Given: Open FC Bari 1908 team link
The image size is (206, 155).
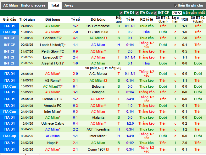Looking at the screenshot, I should tap(98, 32).
